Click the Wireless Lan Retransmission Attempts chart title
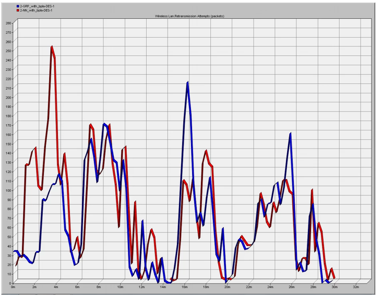The height and width of the screenshot is (296, 377). click(190, 16)
